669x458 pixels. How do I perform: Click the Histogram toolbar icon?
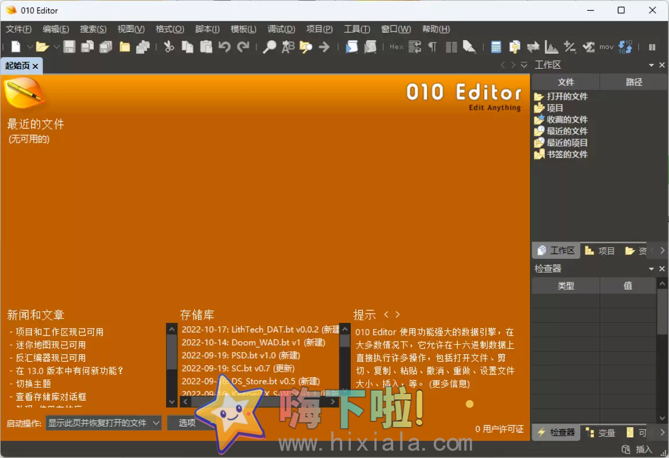(551, 47)
